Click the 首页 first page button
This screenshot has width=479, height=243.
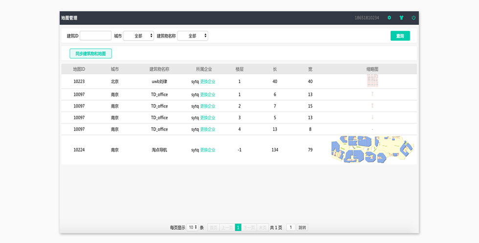pyautogui.click(x=213, y=227)
